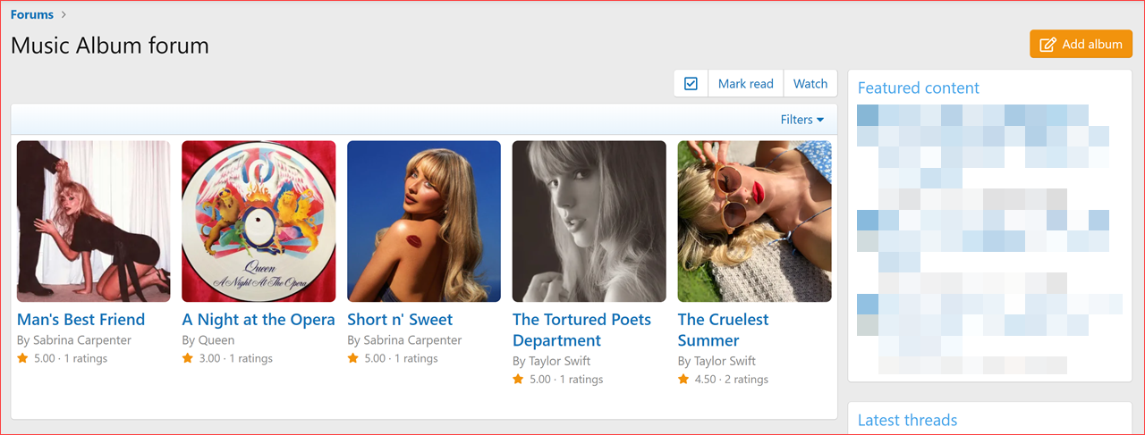Open the Filters dropdown
The image size is (1145, 435).
pyautogui.click(x=802, y=120)
